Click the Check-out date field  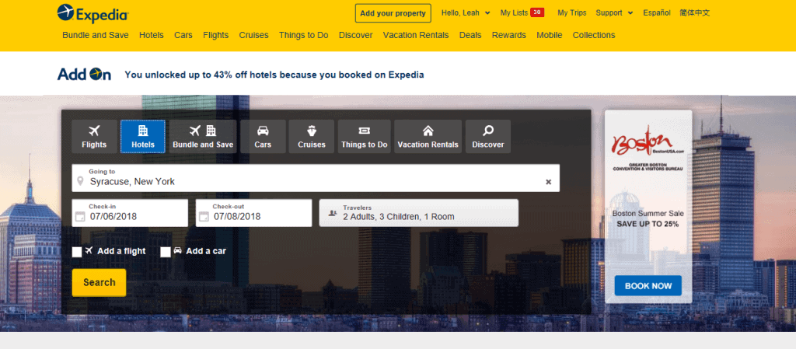tap(254, 213)
